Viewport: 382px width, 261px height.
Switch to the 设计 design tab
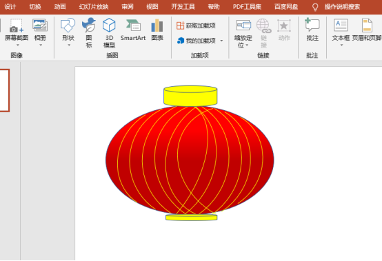click(10, 7)
